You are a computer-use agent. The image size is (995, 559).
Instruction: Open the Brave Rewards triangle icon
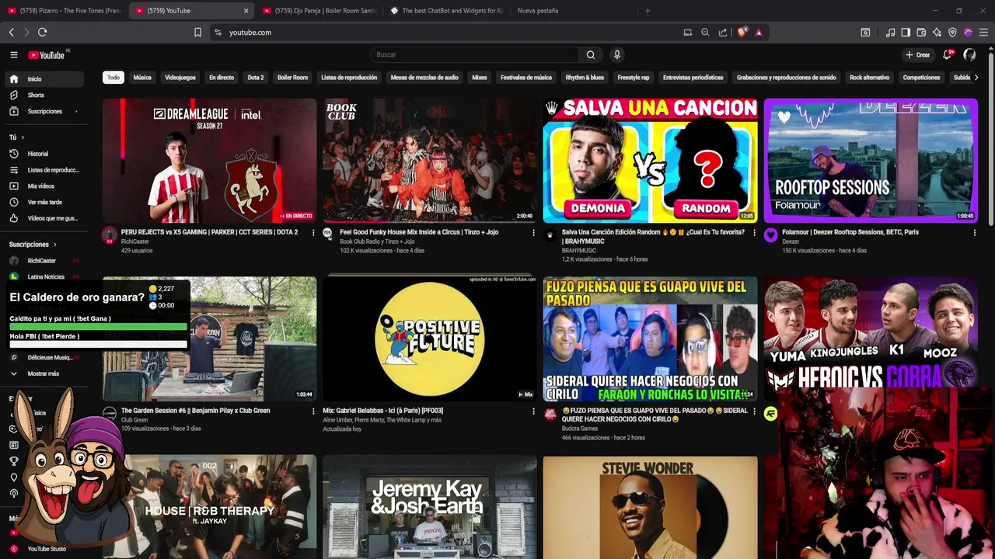(759, 32)
